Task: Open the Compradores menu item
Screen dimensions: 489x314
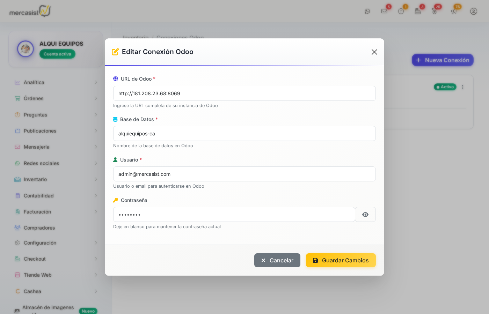Action: point(39,228)
